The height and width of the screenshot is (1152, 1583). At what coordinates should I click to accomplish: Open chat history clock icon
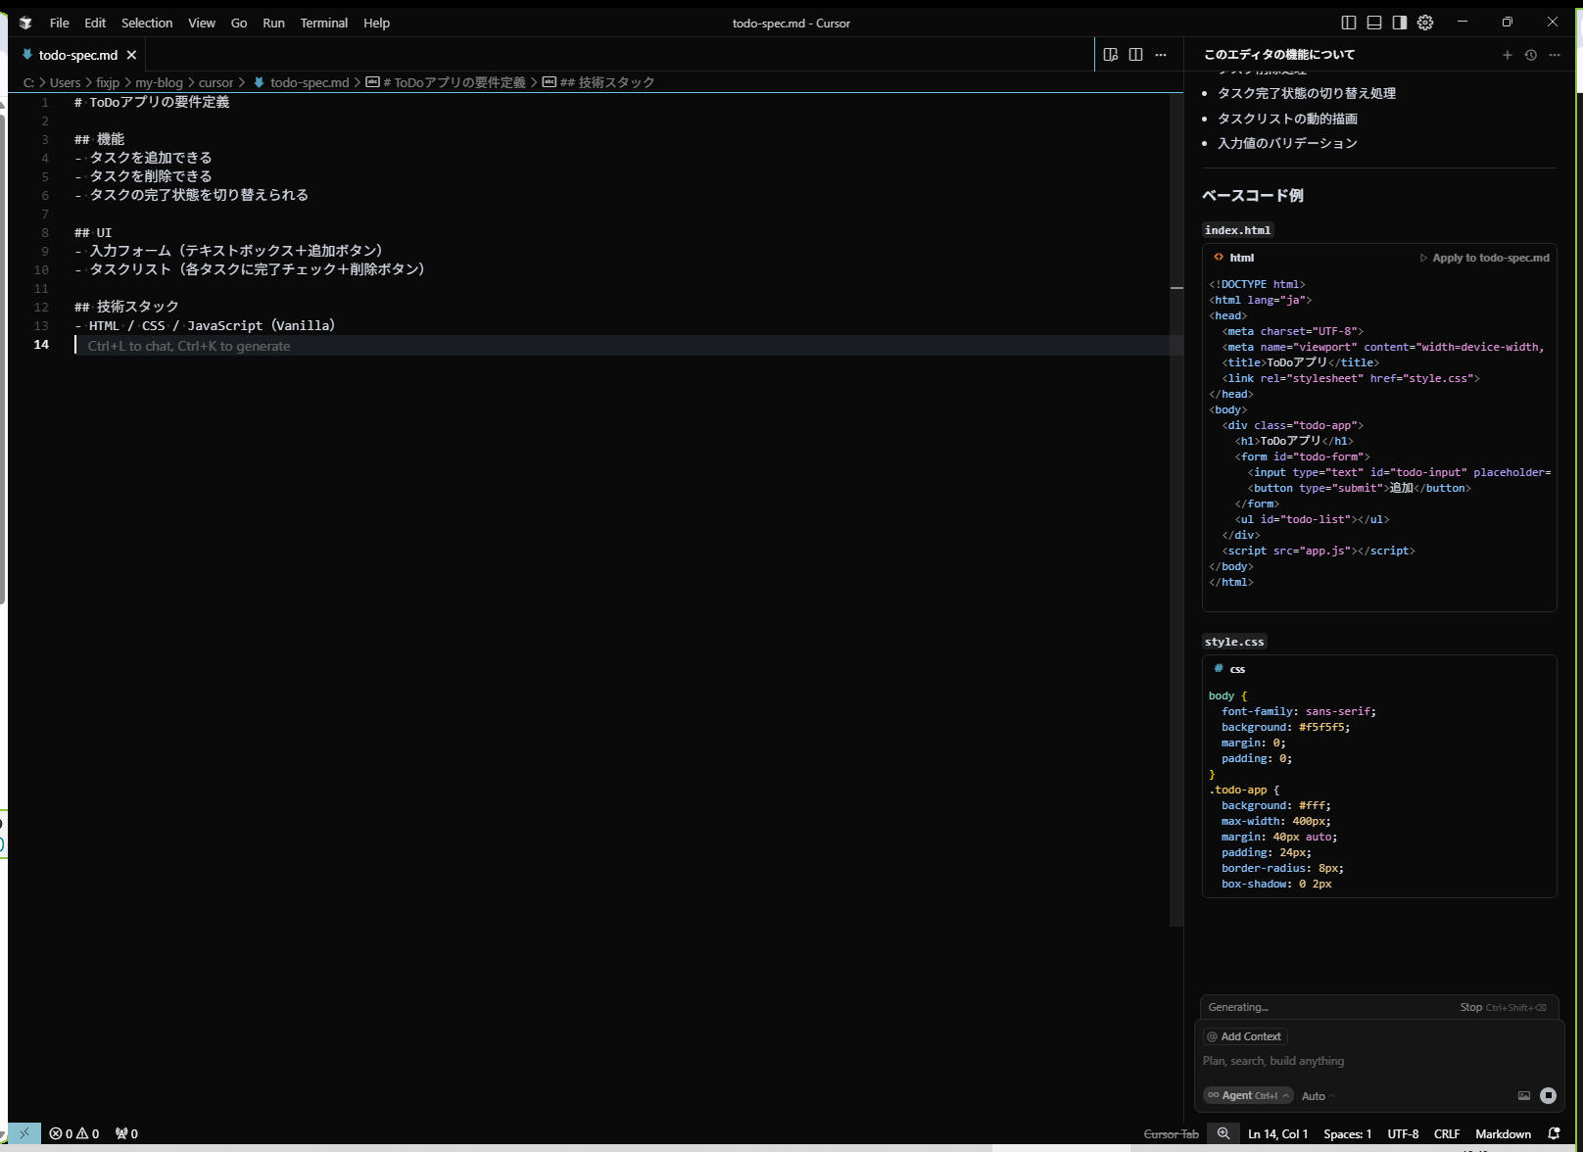pos(1530,55)
